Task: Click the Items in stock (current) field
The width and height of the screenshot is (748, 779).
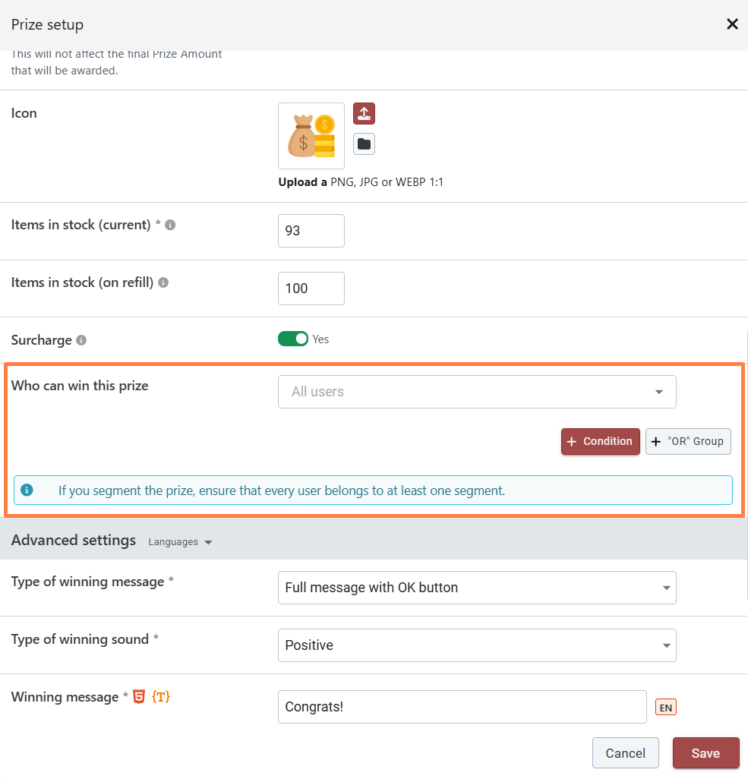Action: (311, 231)
